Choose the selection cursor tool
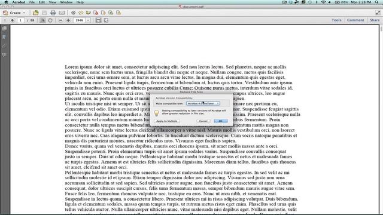Screen dimensions: 383x215 [42, 20]
